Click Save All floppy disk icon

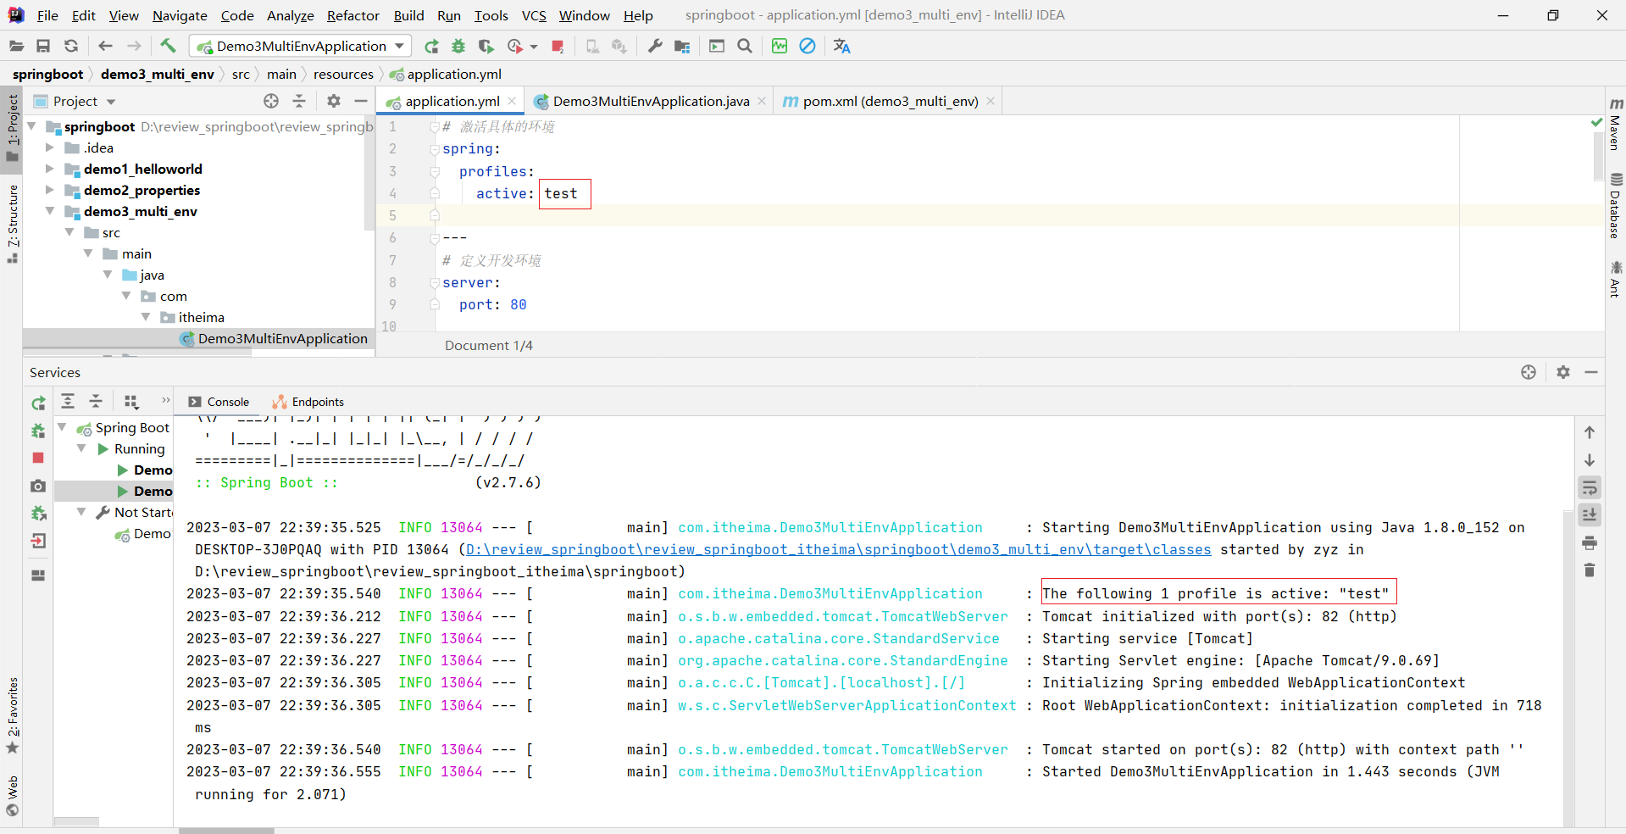point(43,46)
